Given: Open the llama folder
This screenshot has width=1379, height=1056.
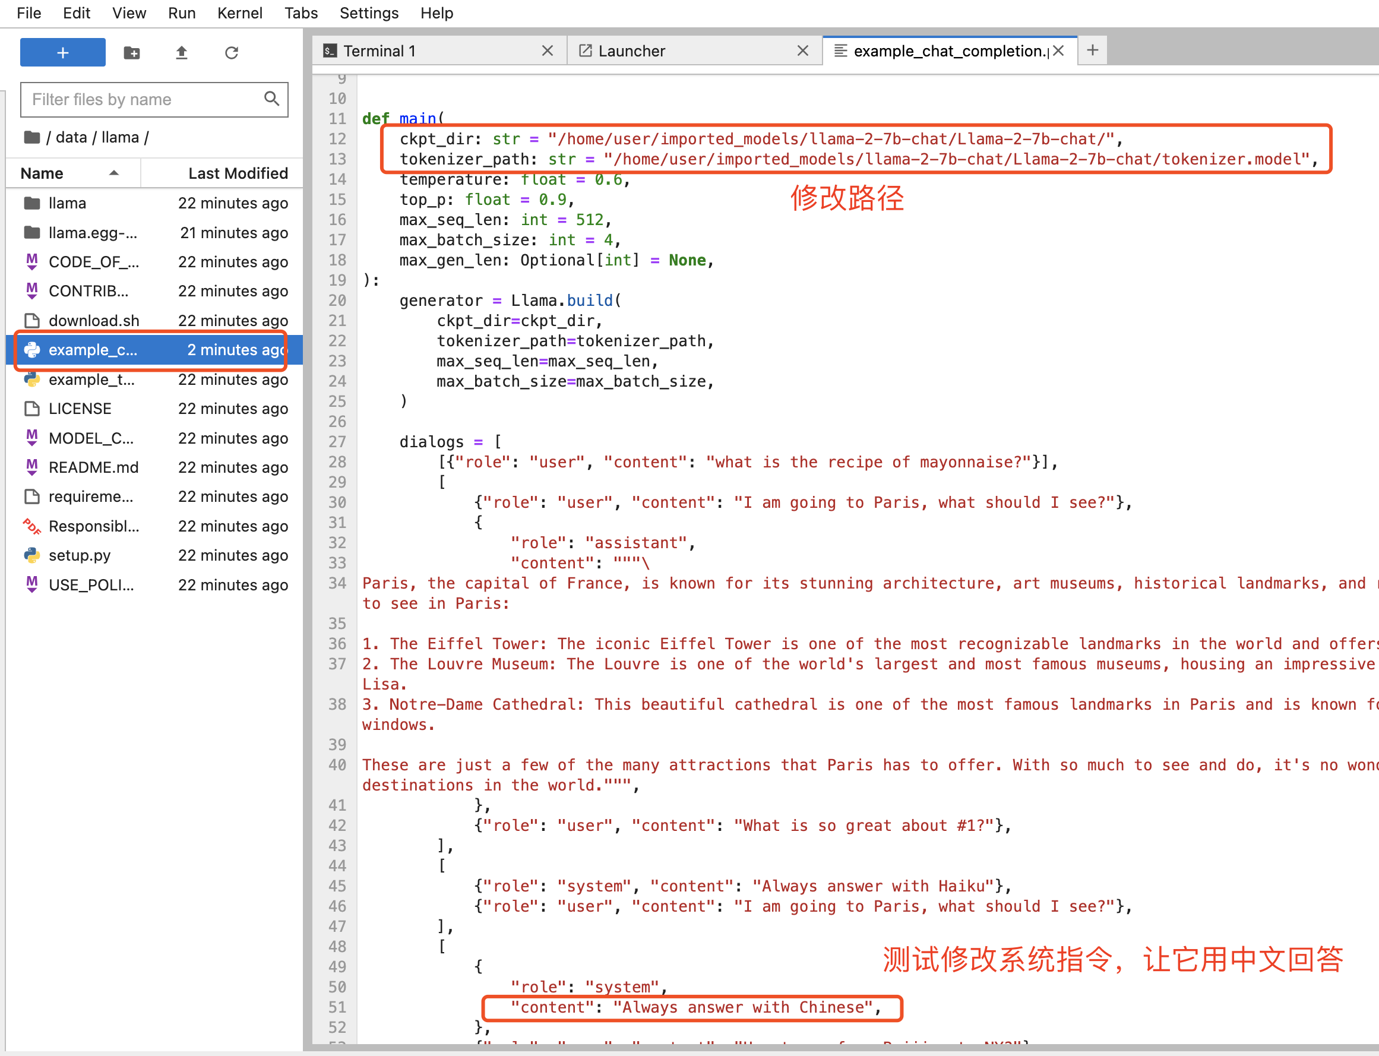Looking at the screenshot, I should (67, 203).
